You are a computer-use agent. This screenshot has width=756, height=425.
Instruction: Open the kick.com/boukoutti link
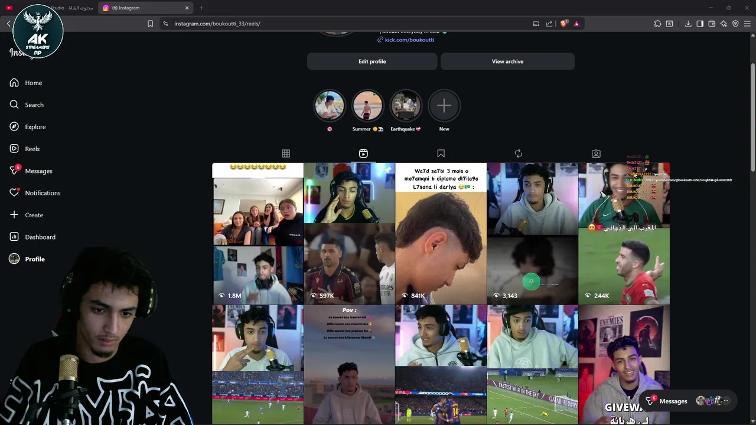[x=409, y=40]
